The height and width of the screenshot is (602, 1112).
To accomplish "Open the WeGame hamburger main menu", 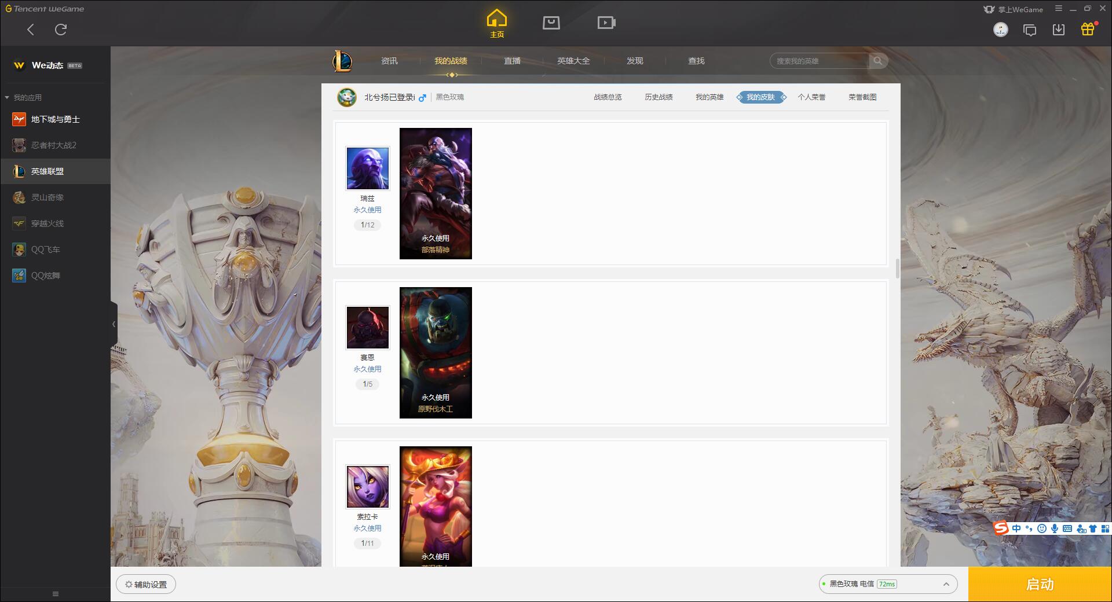I will (x=1059, y=9).
